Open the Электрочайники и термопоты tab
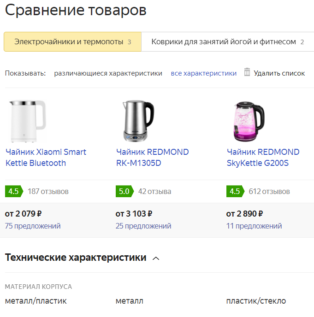This screenshot has height=317, width=314. pyautogui.click(x=73, y=41)
